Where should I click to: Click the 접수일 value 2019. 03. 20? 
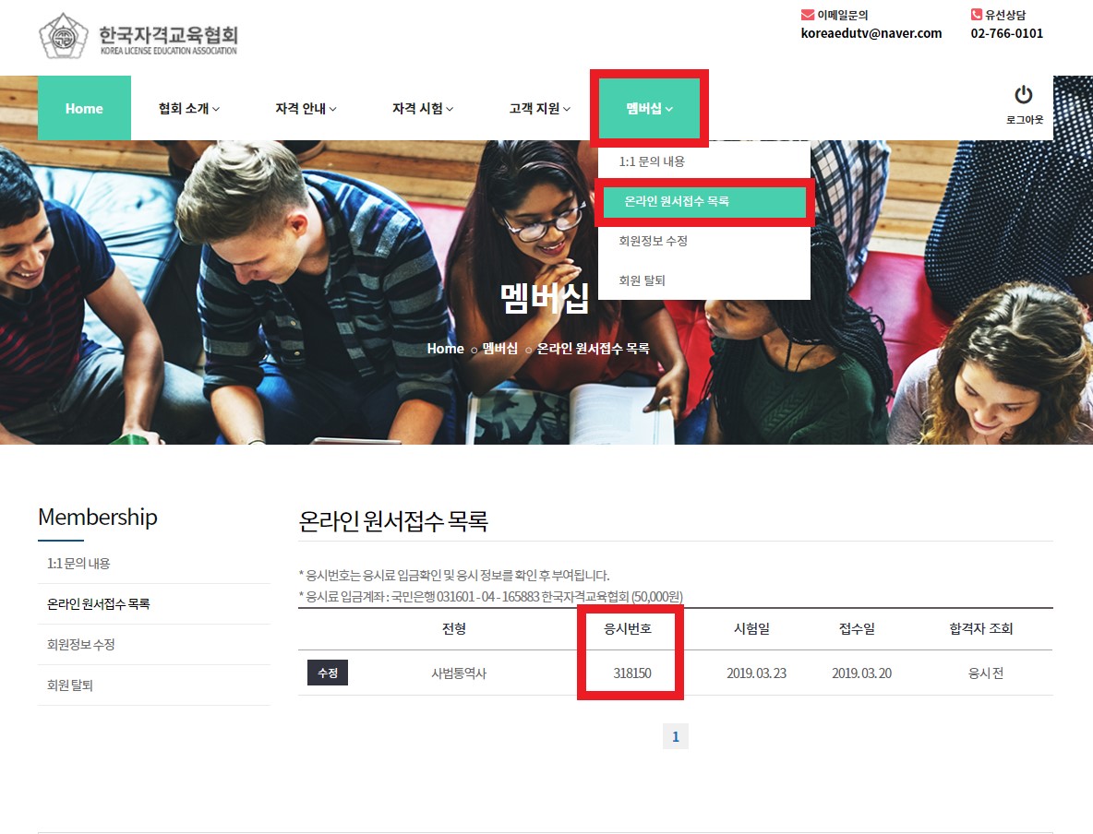[861, 673]
